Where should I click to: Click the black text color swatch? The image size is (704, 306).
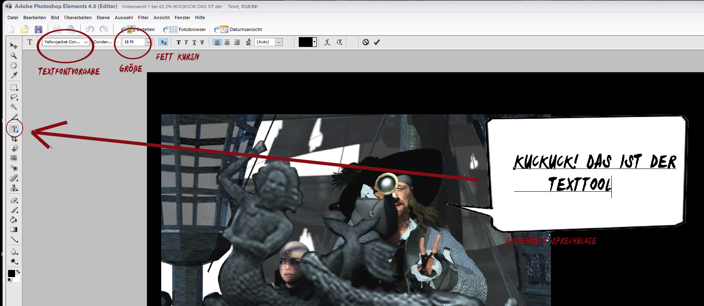click(306, 42)
